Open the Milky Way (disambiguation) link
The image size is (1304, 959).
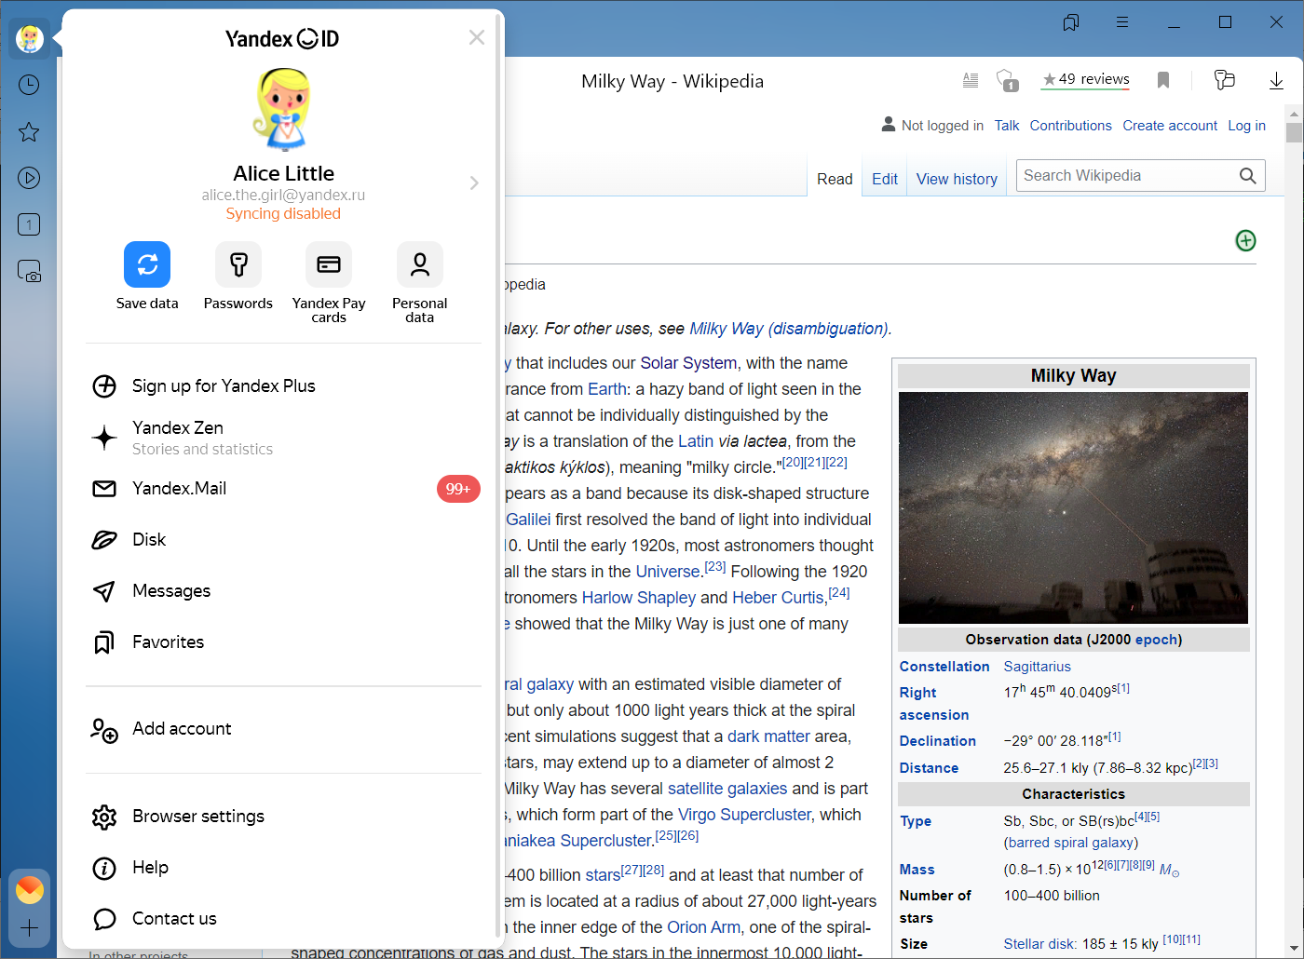789,329
